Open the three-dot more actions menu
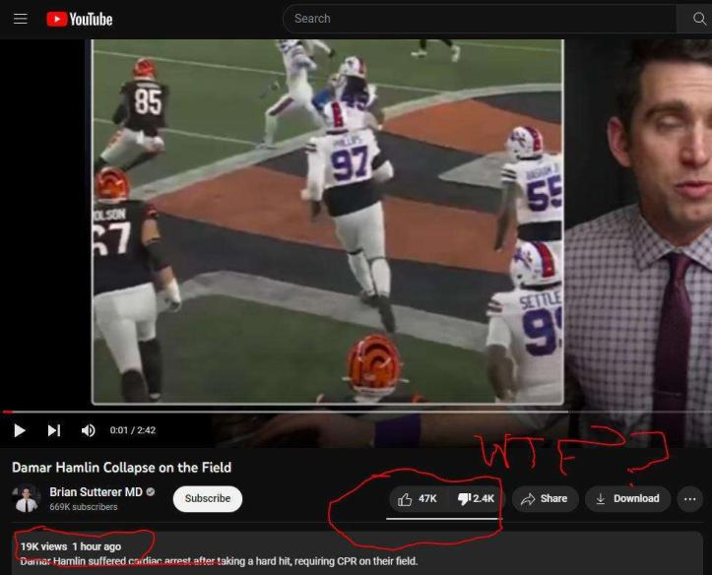 coord(689,499)
